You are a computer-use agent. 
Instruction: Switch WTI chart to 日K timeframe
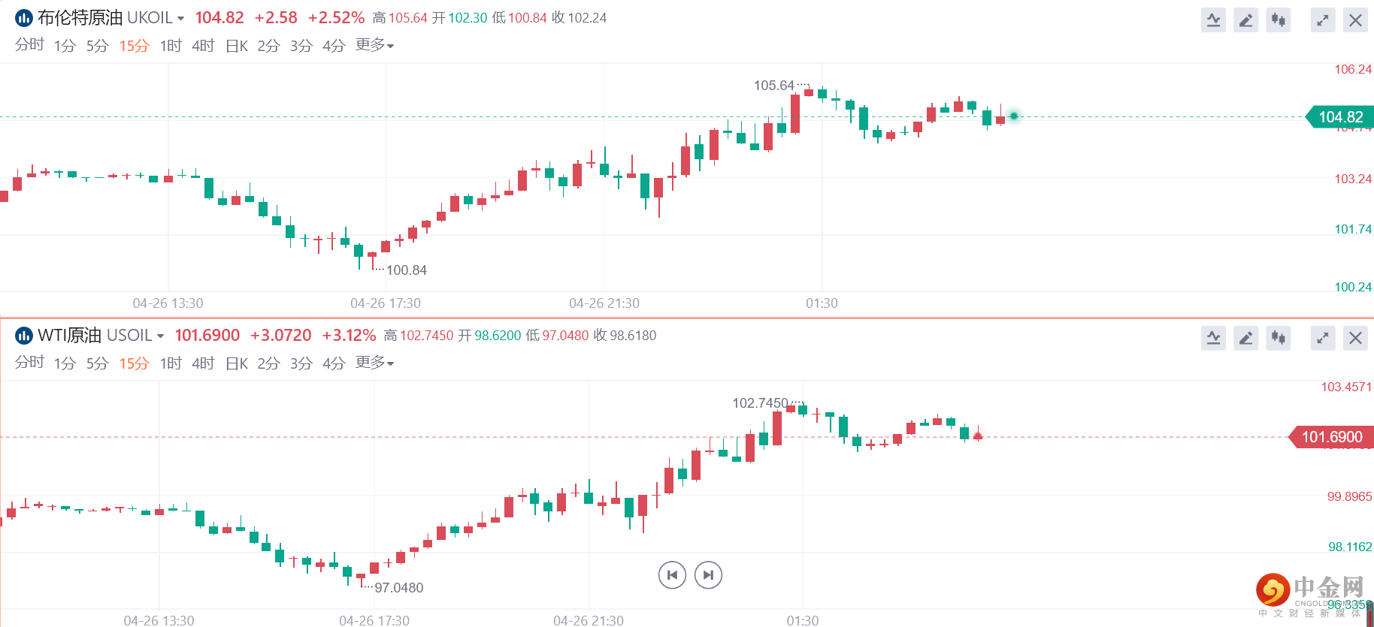(236, 363)
